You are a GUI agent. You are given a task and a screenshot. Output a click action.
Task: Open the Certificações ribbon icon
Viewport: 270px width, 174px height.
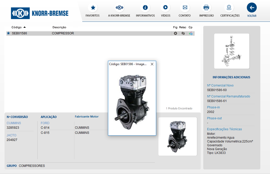pyautogui.click(x=229, y=8)
